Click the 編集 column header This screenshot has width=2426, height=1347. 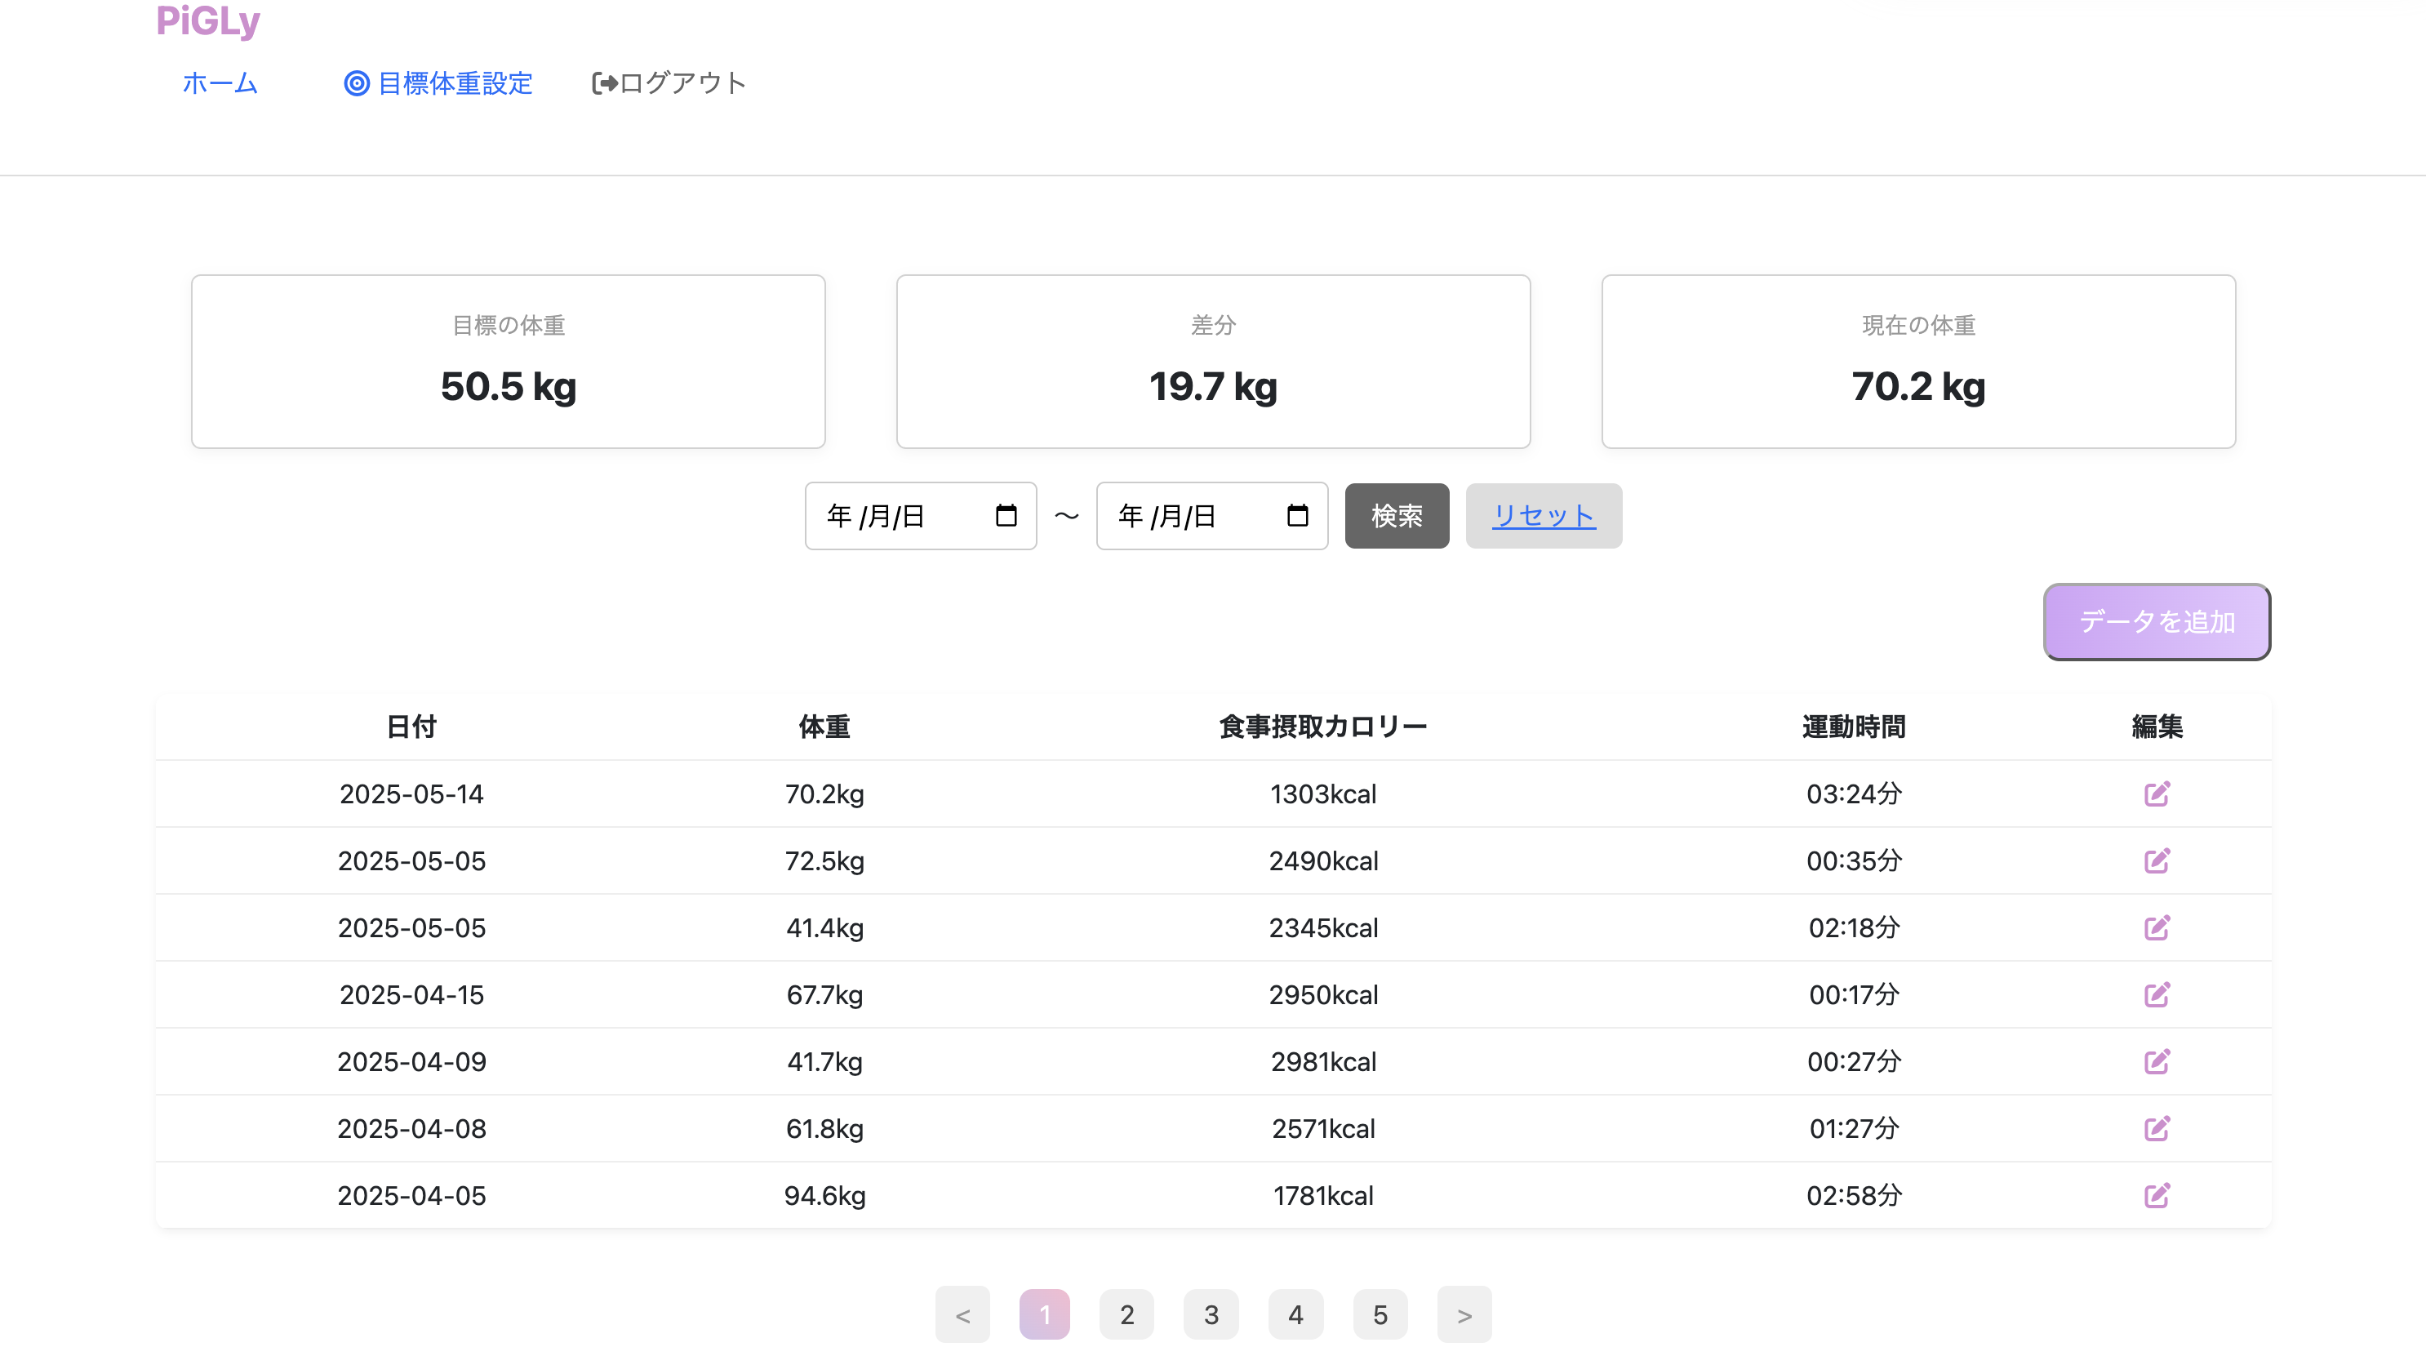click(2157, 727)
